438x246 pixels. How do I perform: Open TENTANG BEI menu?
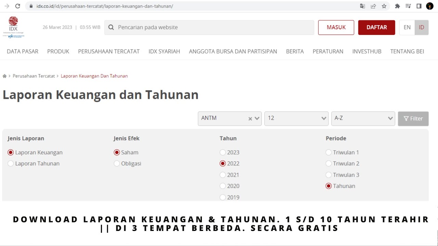tap(407, 51)
